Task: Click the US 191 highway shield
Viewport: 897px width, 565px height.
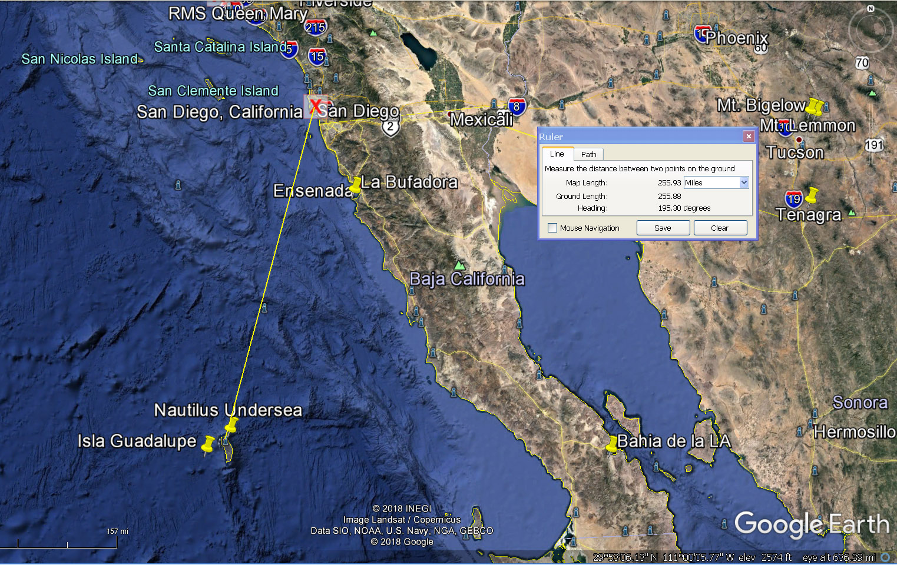Action: pos(874,145)
